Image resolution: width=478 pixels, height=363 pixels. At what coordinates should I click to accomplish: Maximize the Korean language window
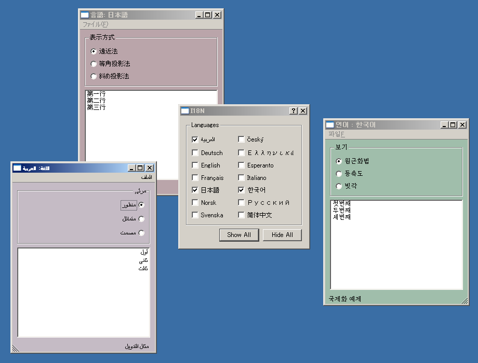(x=453, y=124)
